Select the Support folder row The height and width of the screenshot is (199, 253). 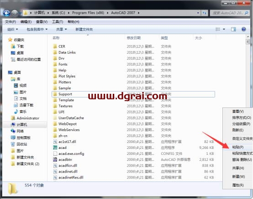click(133, 94)
